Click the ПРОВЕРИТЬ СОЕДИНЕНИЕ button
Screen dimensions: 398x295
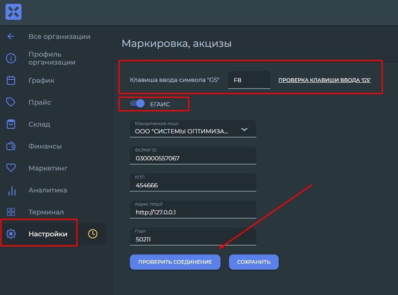(175, 262)
